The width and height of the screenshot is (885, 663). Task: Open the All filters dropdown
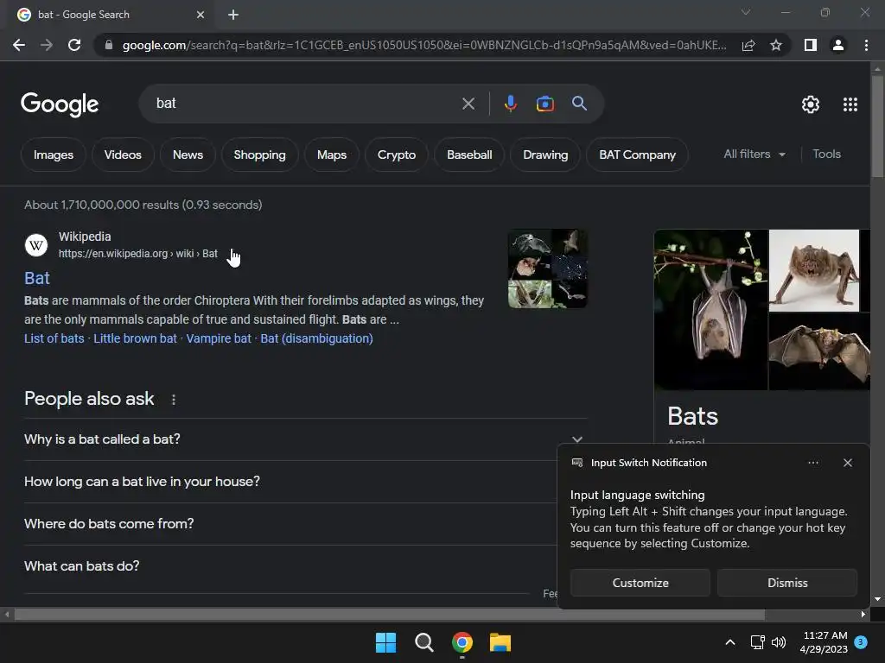pyautogui.click(x=754, y=154)
